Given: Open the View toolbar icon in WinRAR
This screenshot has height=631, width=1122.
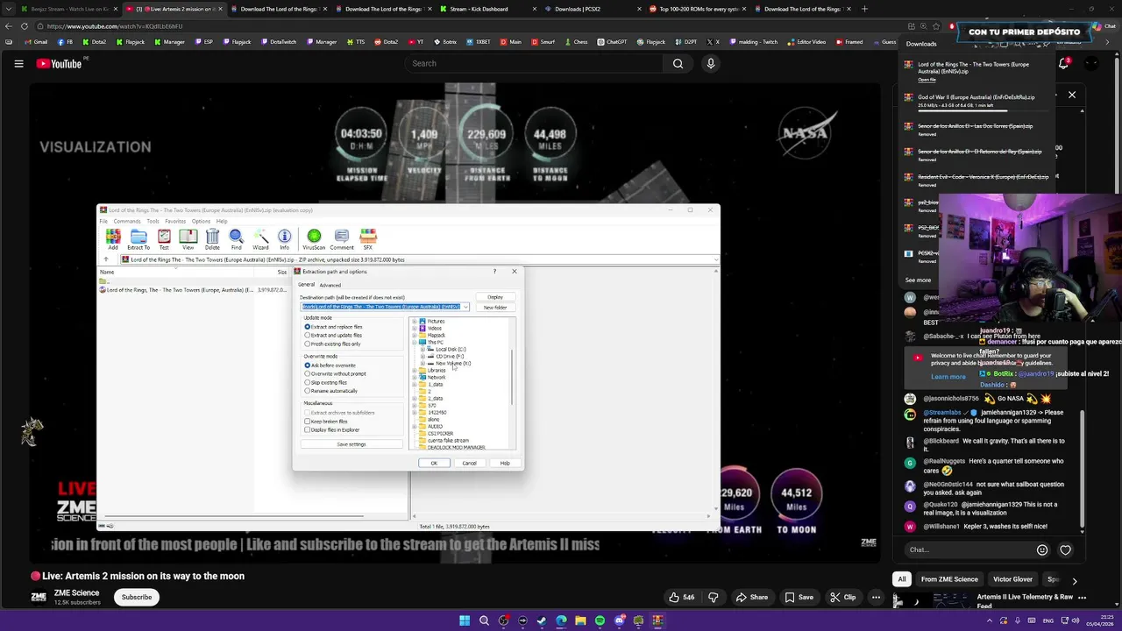Looking at the screenshot, I should click(188, 238).
